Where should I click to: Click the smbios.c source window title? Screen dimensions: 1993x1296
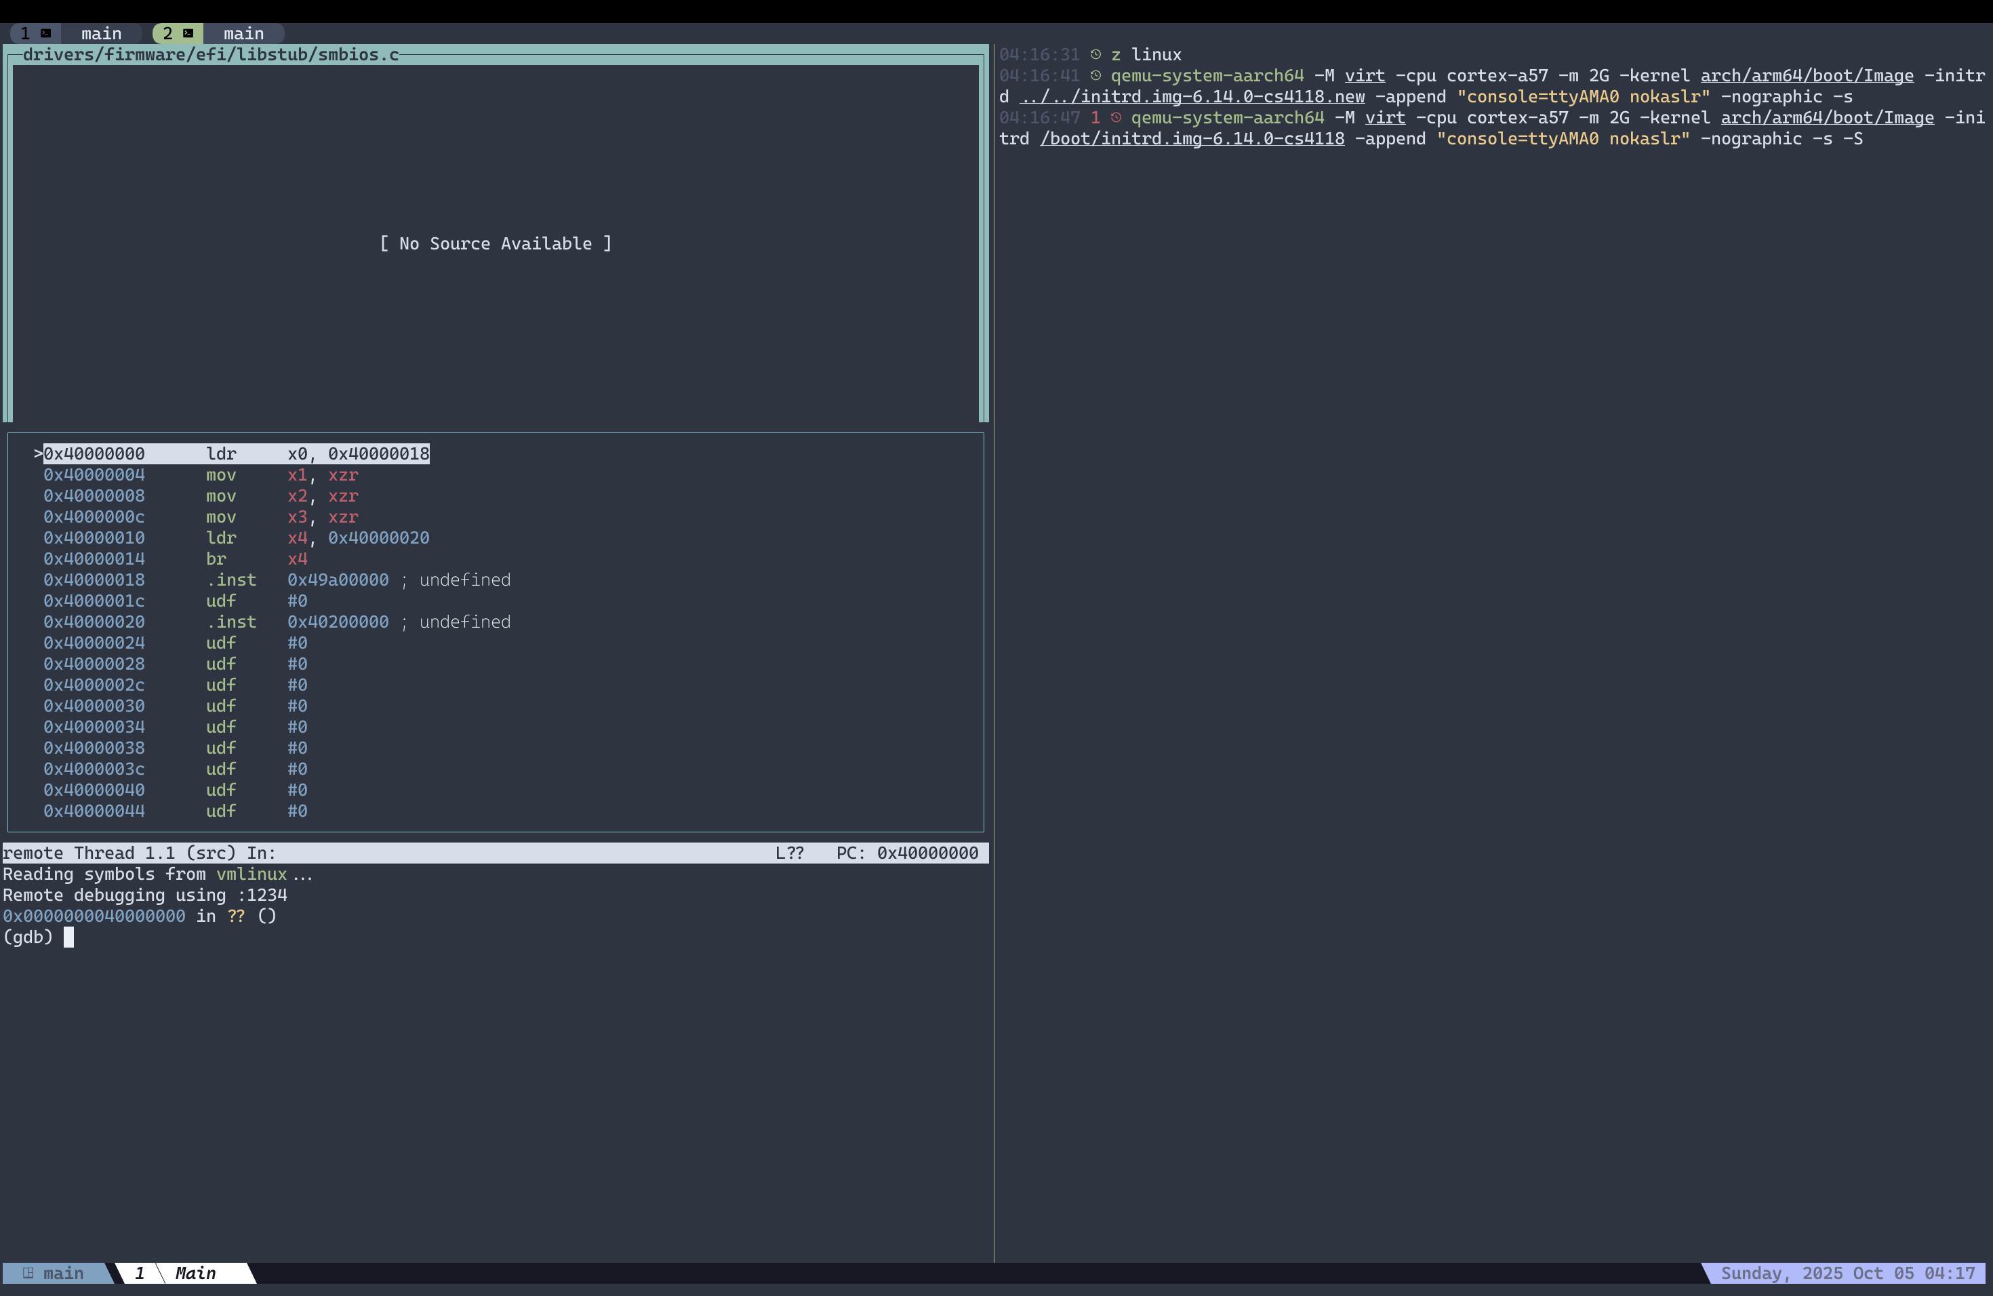click(x=210, y=54)
